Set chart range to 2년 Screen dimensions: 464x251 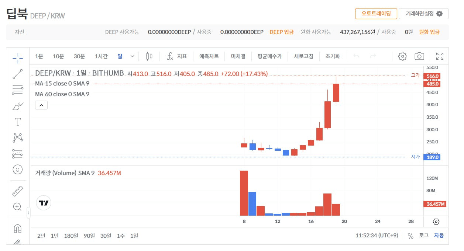[x=41, y=236]
